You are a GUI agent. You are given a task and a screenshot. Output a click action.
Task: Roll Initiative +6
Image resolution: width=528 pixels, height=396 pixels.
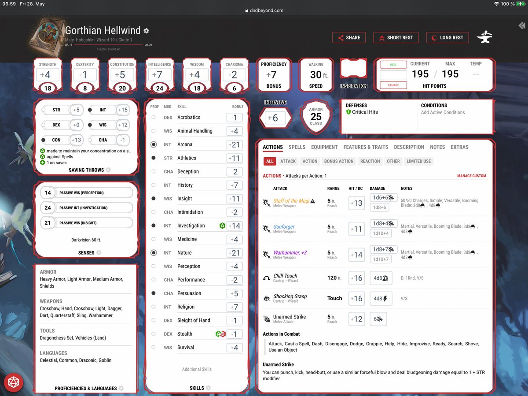(x=275, y=118)
